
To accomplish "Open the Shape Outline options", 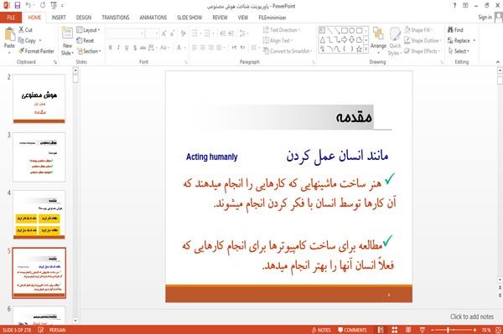I will 423,40.
